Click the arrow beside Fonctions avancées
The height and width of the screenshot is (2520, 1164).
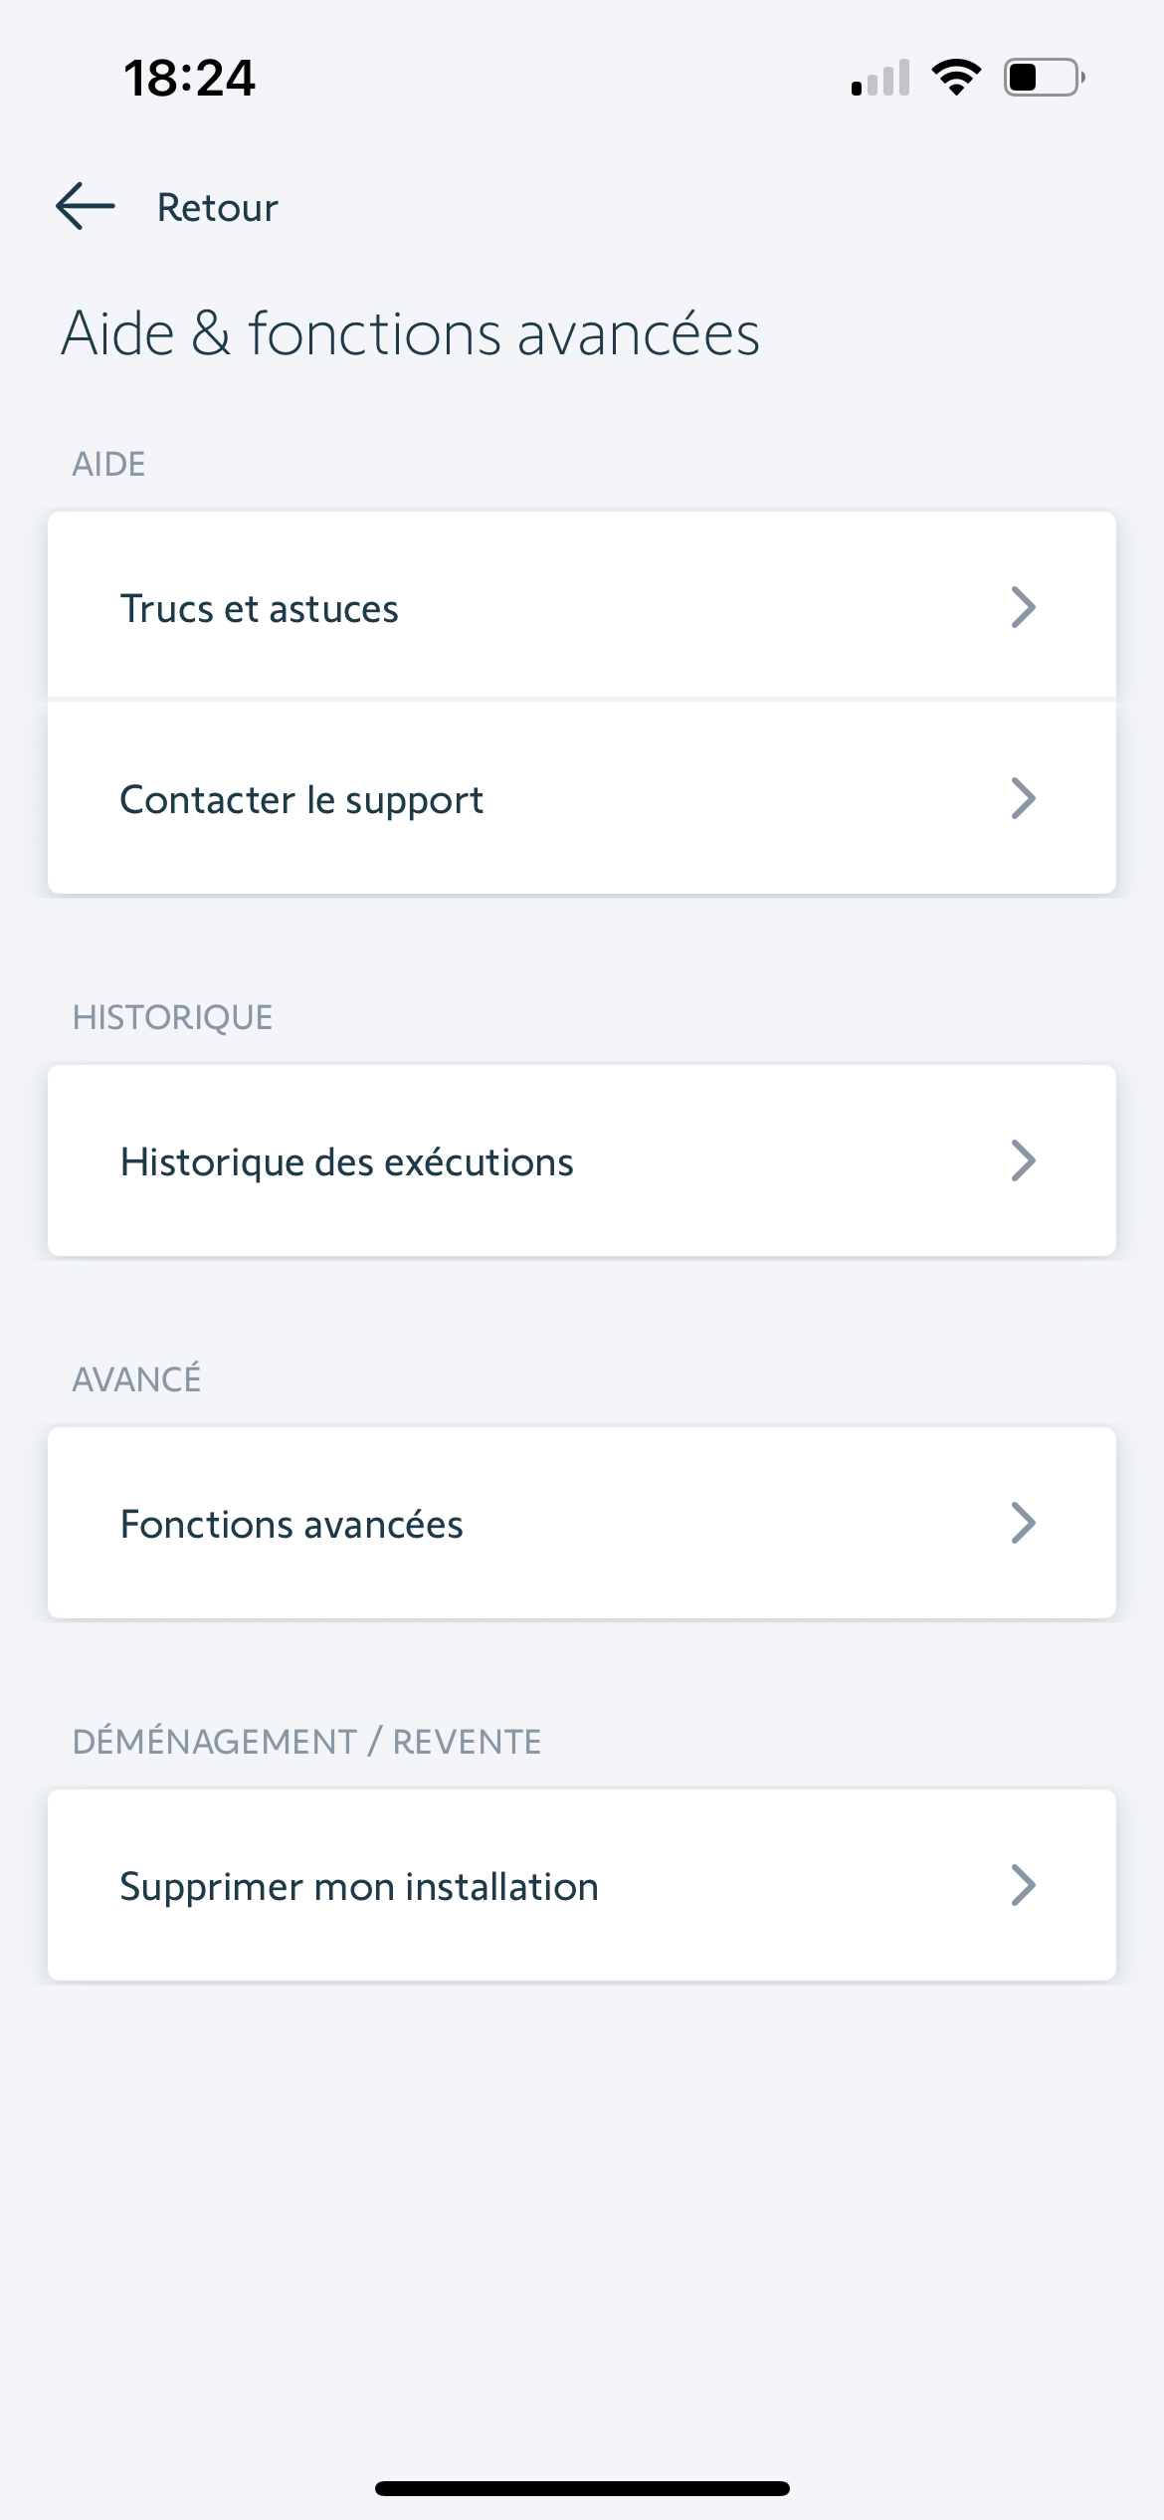1023,1523
